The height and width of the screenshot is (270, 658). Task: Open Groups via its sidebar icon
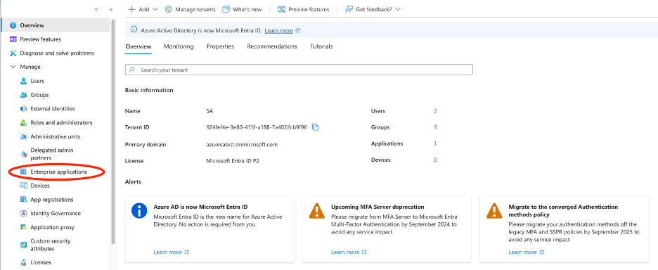pos(23,95)
